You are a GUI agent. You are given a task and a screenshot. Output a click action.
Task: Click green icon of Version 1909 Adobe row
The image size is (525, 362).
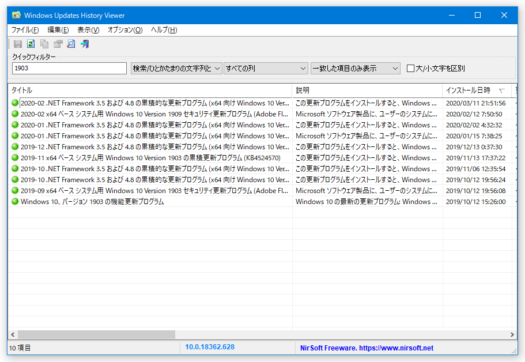[15, 114]
